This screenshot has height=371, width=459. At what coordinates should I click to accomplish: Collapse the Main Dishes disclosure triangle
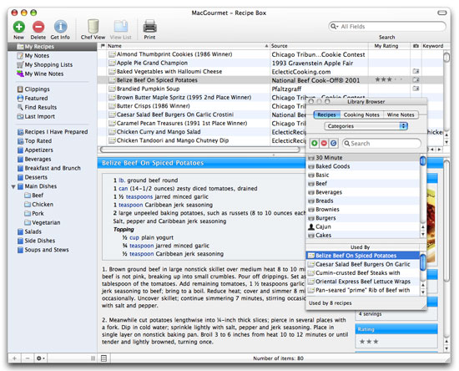(x=13, y=186)
